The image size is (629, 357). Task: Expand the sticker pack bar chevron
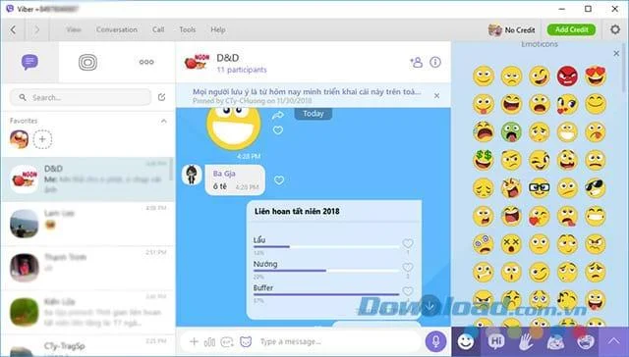[613, 341]
